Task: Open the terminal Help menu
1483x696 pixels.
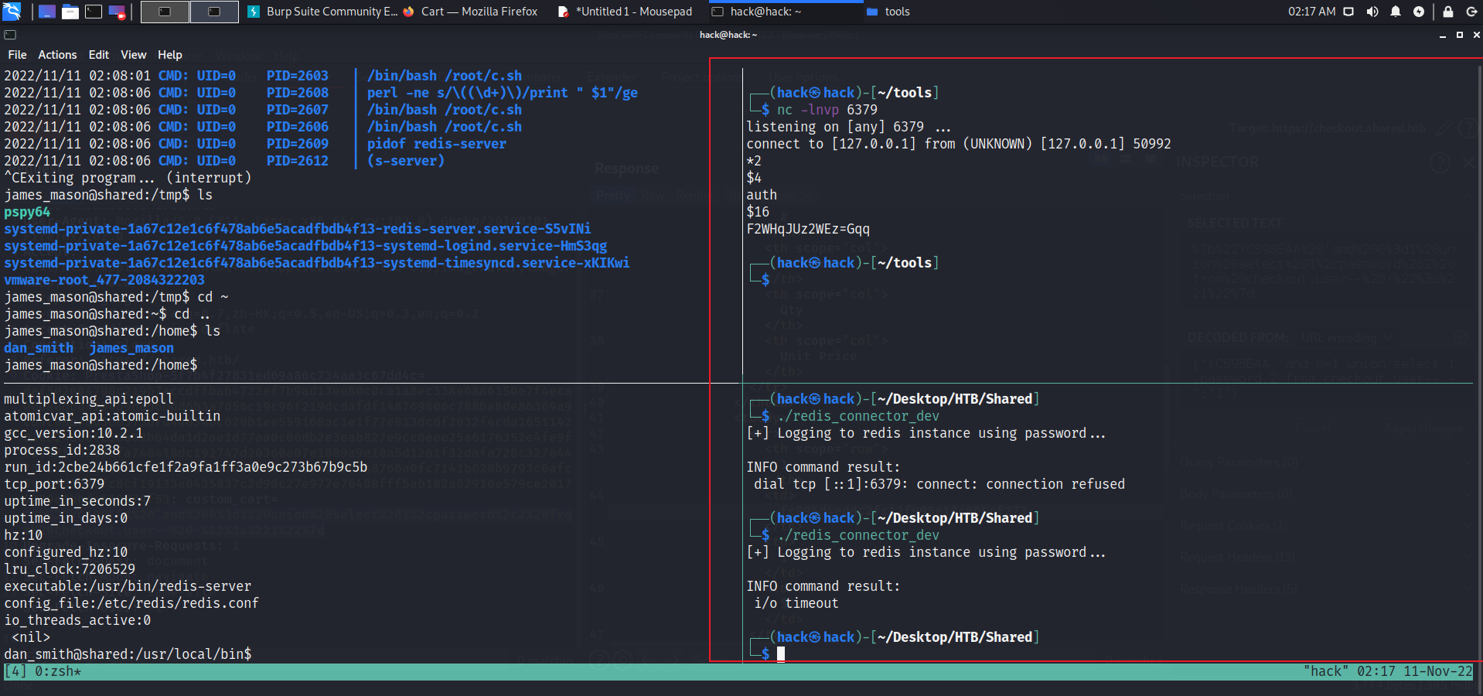Action: coord(169,55)
